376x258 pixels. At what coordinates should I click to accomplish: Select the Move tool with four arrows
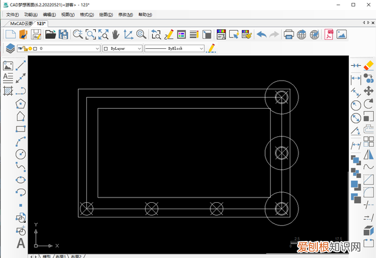[369, 91]
